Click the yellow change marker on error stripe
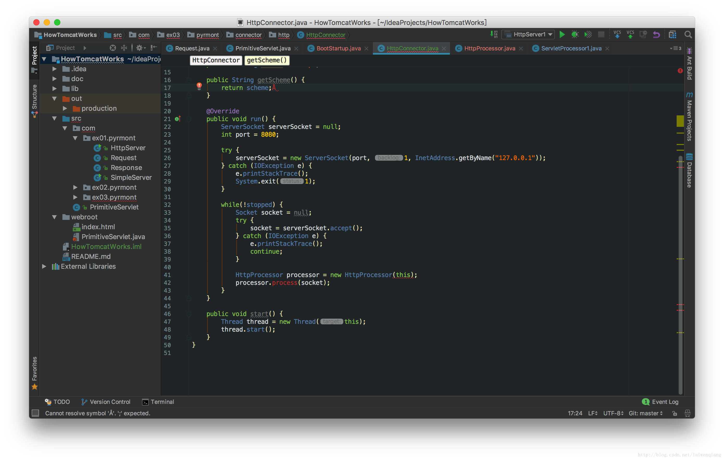724x460 pixels. (680, 121)
